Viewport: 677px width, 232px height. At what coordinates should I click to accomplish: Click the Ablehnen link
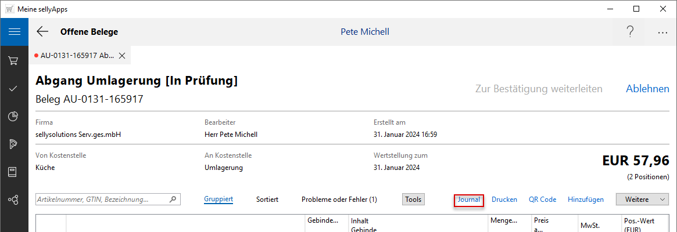point(647,89)
